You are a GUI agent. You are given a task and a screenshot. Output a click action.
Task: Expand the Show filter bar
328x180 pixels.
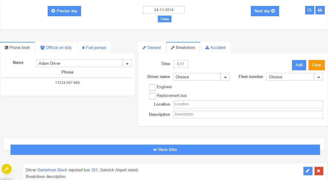click(165, 150)
